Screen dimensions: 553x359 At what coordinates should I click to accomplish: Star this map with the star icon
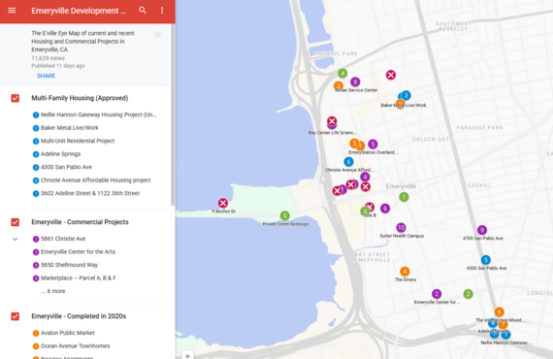[x=158, y=34]
